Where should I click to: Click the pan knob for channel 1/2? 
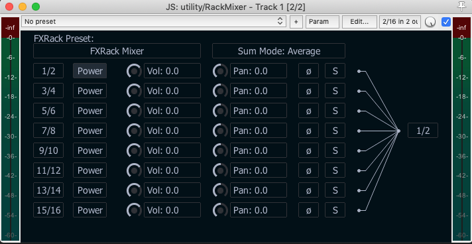point(220,71)
